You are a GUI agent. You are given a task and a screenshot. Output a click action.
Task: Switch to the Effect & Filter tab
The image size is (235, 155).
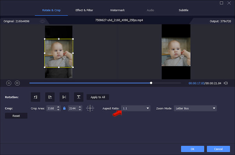tap(84, 10)
